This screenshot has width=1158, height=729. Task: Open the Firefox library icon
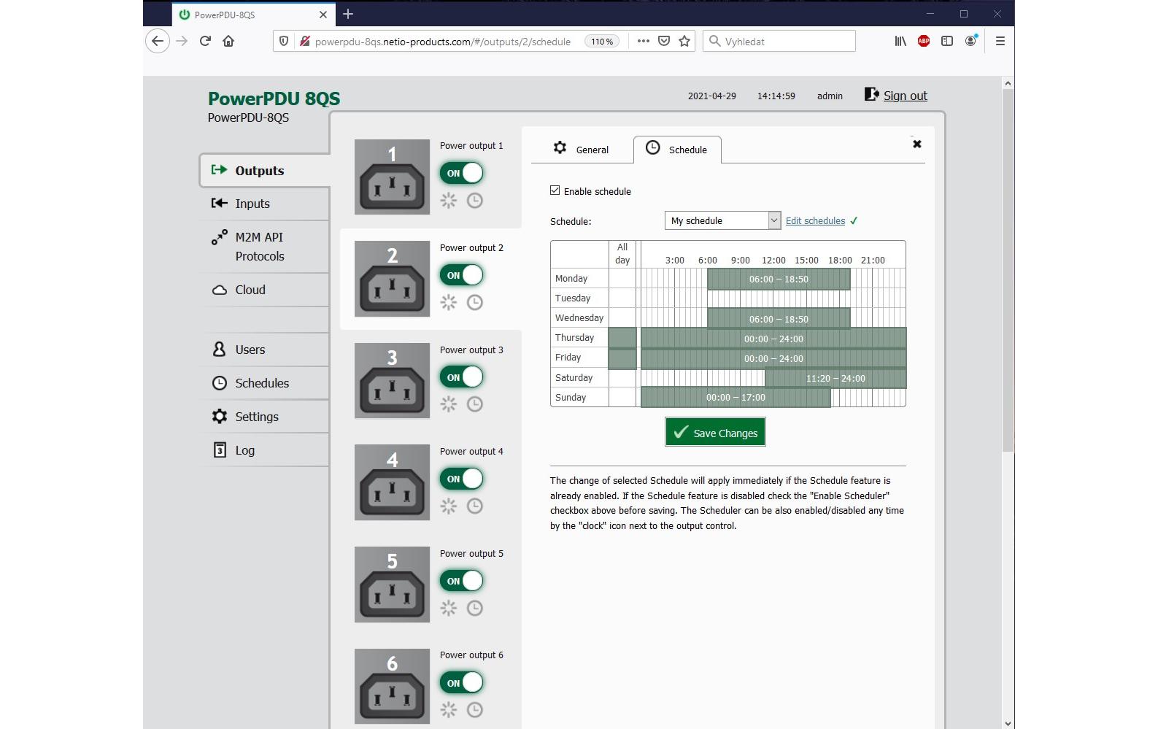(x=900, y=41)
